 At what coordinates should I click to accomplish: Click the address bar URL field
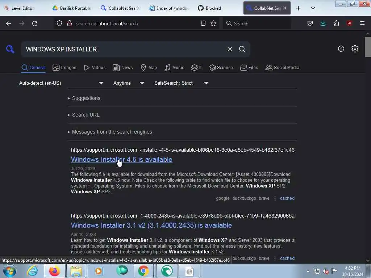136,24
